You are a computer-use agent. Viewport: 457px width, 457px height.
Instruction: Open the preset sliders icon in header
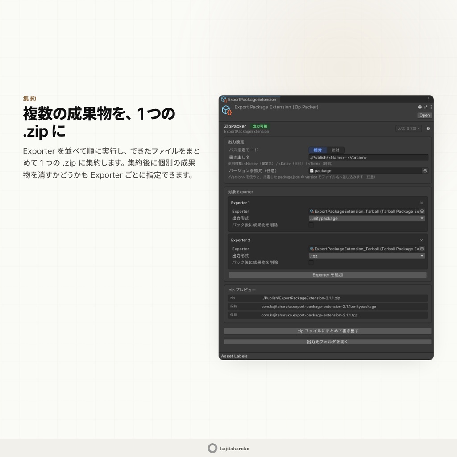pos(425,107)
